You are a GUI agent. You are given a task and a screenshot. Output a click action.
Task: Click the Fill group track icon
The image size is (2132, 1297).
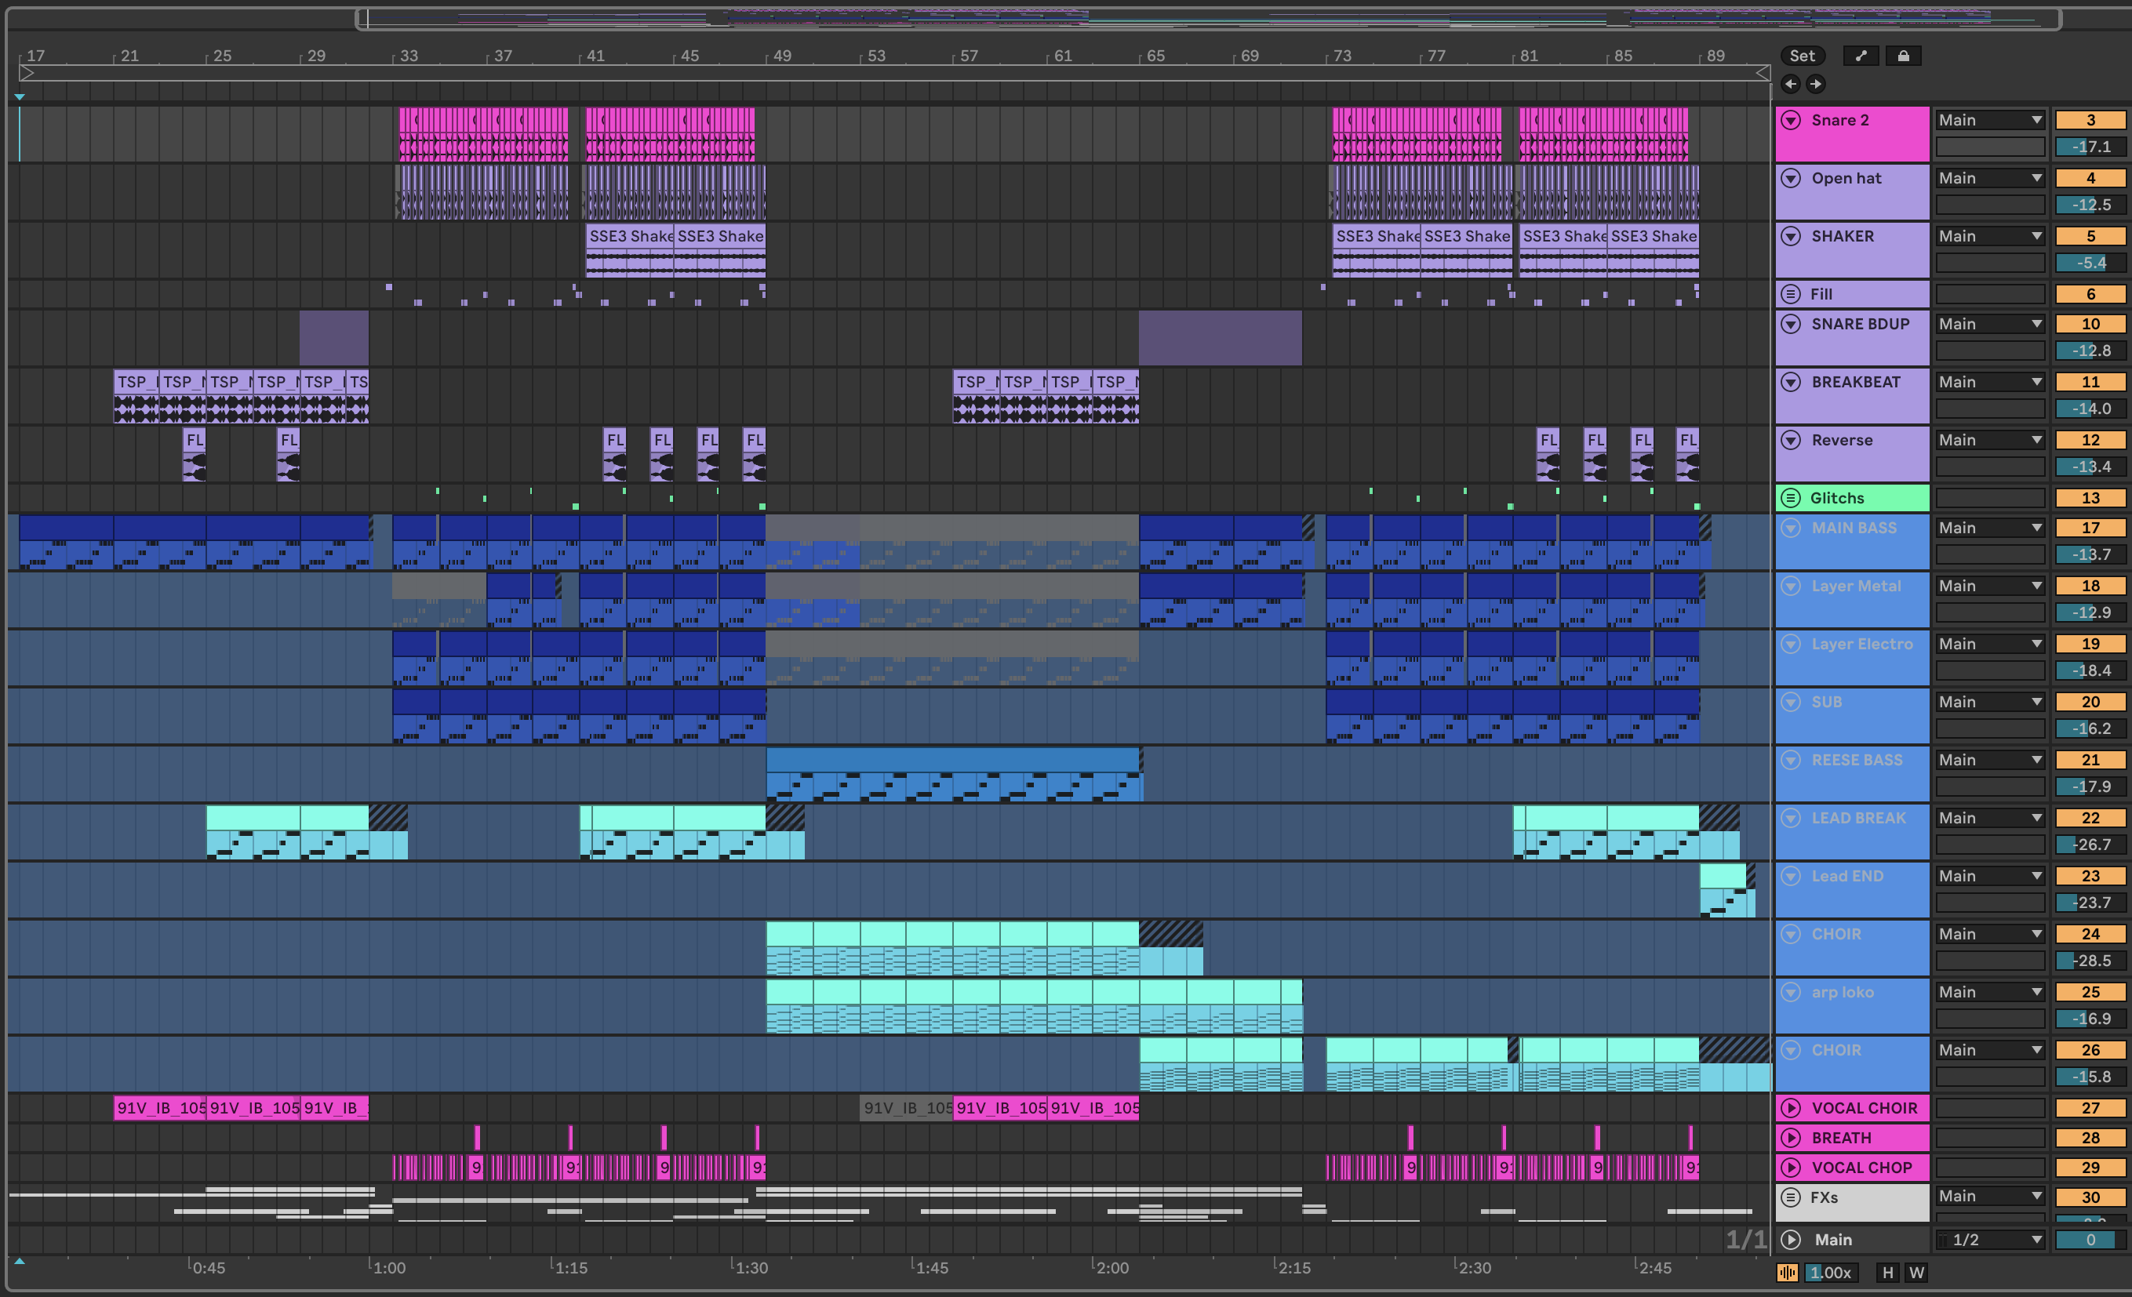pyautogui.click(x=1790, y=294)
